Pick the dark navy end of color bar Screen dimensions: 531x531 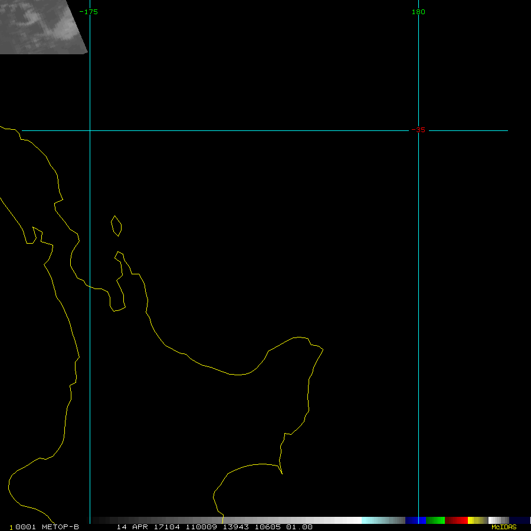point(519,520)
